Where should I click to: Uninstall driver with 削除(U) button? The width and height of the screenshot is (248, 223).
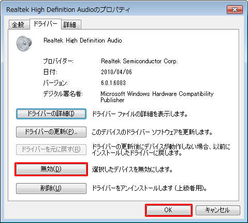click(x=51, y=188)
